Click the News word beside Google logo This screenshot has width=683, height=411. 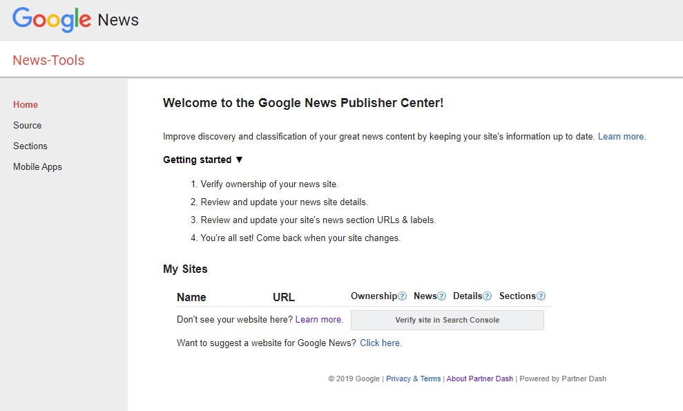click(118, 20)
